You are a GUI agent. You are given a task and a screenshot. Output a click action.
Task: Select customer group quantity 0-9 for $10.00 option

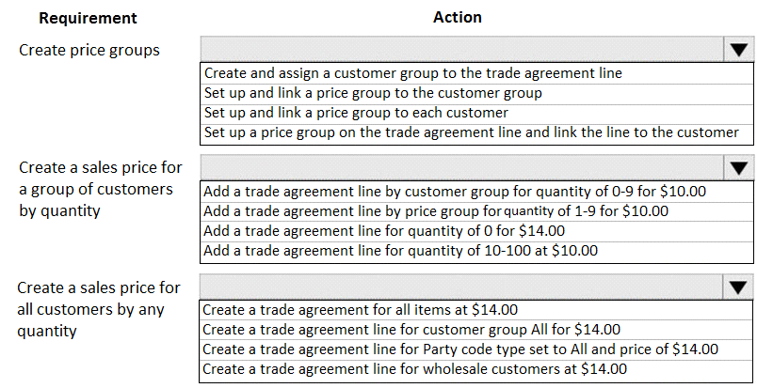pos(476,192)
